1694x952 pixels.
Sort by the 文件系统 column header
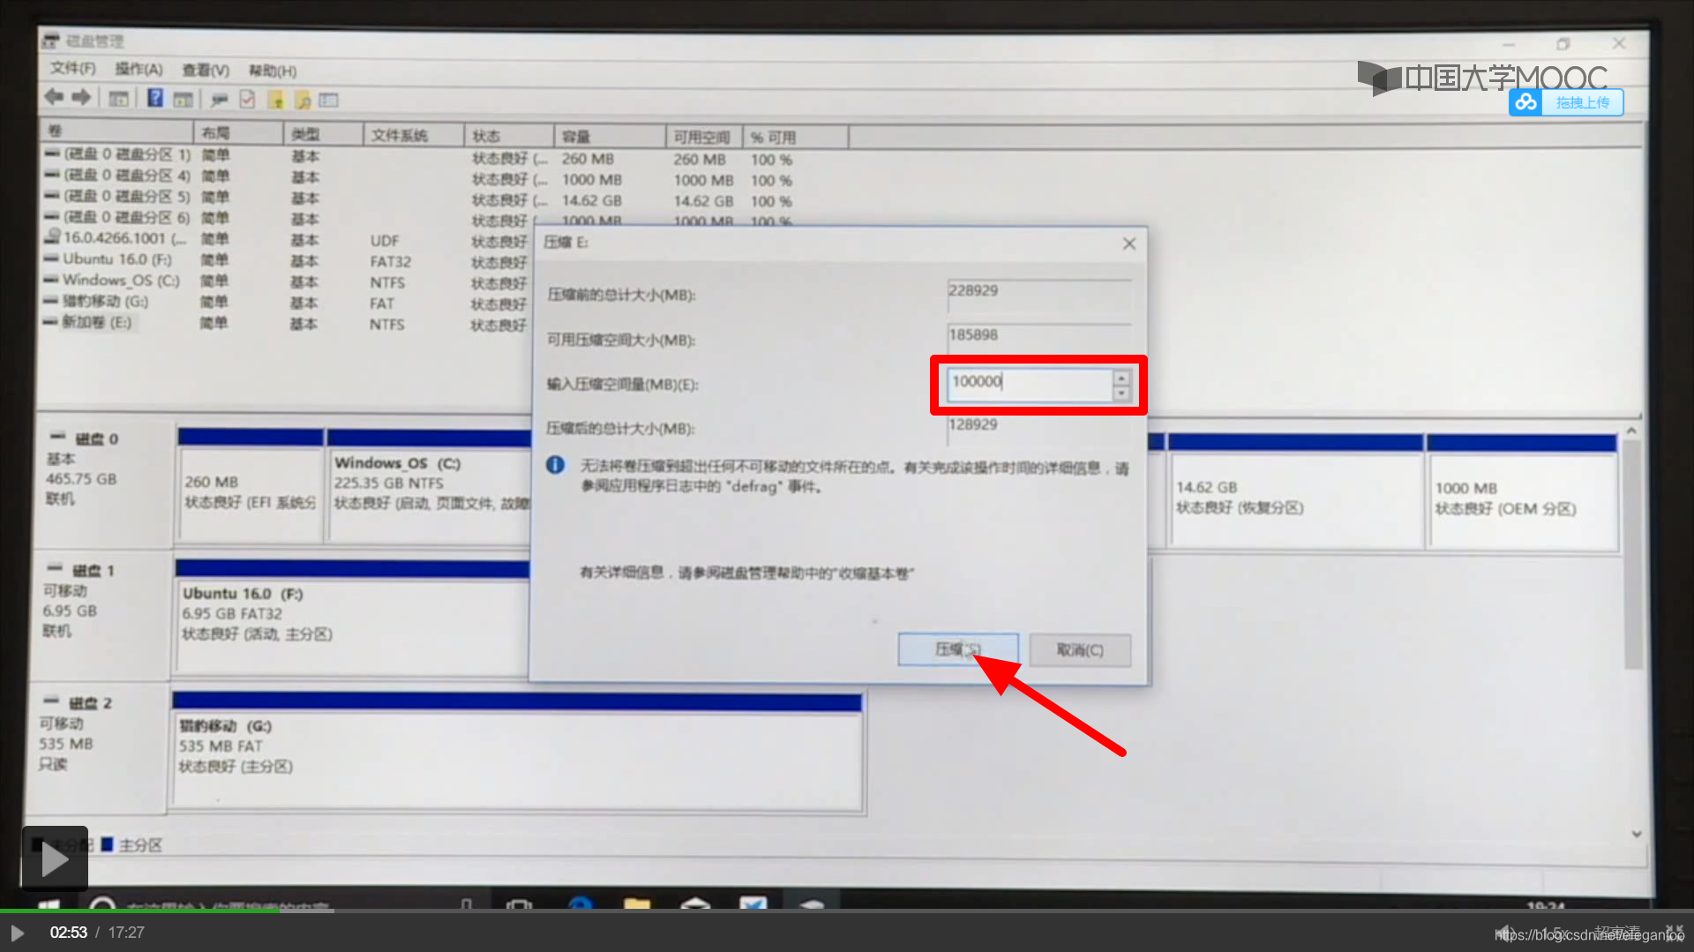tap(414, 135)
